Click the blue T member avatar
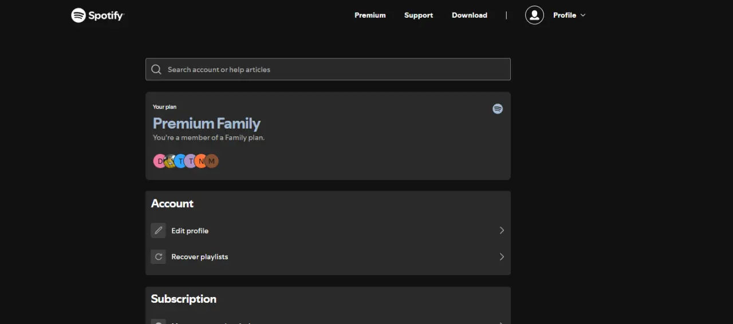Image resolution: width=733 pixels, height=324 pixels. [180, 161]
